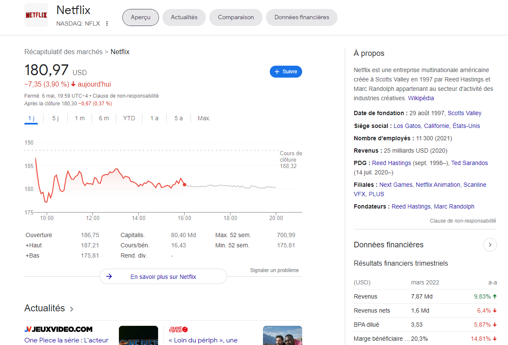508x345 pixels.
Task: Click the red closing price dot on chart
Action: pyautogui.click(x=185, y=185)
